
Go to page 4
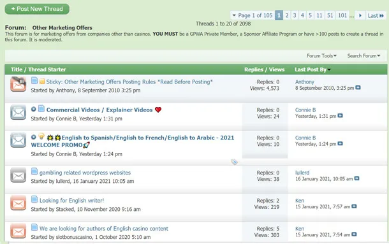[302, 15]
